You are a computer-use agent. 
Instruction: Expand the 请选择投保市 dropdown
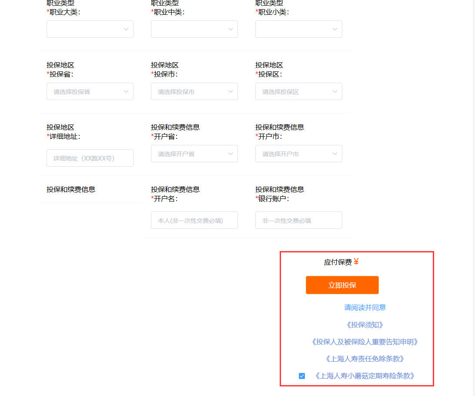click(194, 91)
